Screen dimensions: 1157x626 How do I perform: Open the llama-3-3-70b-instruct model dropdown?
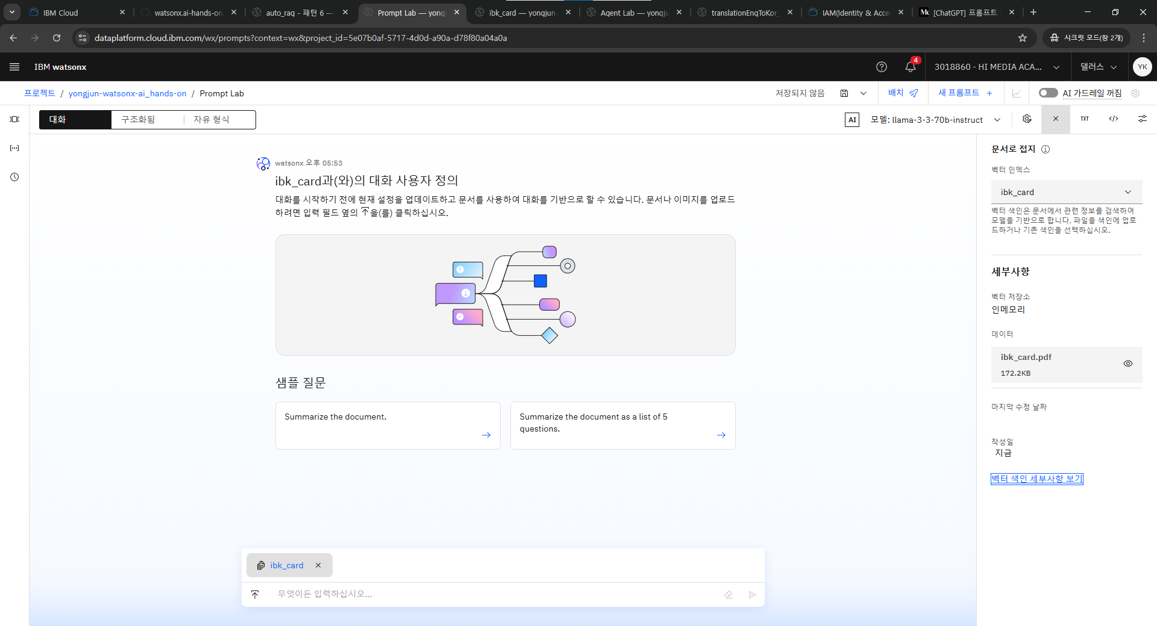click(x=935, y=120)
